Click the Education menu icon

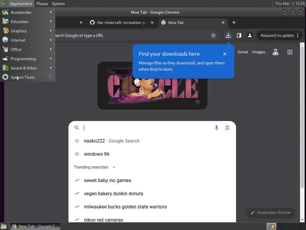pyautogui.click(x=5, y=21)
